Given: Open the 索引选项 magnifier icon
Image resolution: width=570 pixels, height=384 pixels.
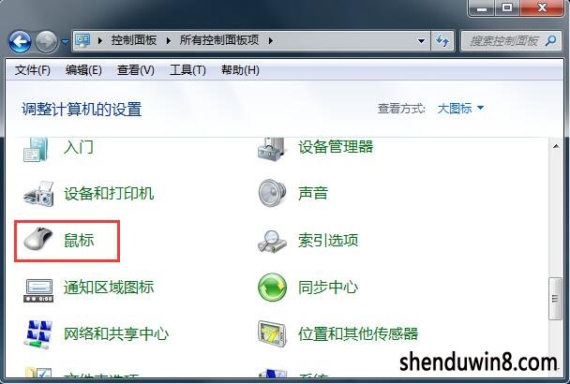Looking at the screenshot, I should (272, 242).
